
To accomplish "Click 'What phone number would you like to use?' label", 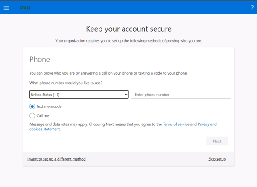I will pyautogui.click(x=66, y=83).
